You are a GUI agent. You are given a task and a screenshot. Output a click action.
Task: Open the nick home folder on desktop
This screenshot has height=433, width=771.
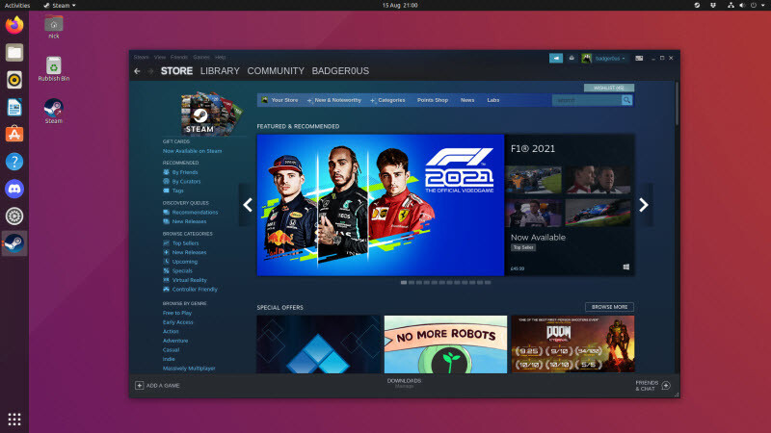click(x=54, y=27)
